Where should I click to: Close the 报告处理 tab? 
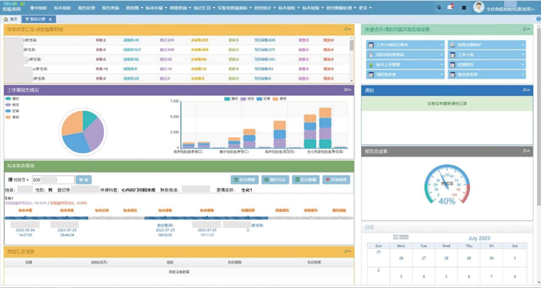(x=50, y=19)
